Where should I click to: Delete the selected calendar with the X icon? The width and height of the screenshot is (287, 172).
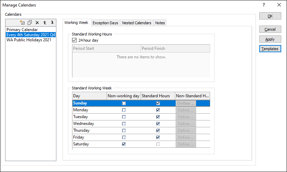point(37,23)
